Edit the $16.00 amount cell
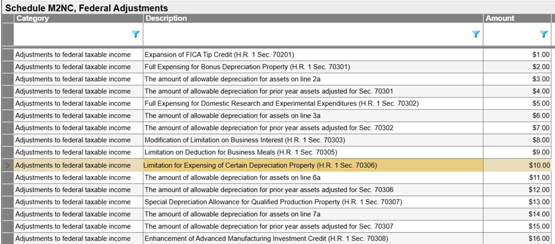The height and width of the screenshot is (244, 555). (517, 239)
